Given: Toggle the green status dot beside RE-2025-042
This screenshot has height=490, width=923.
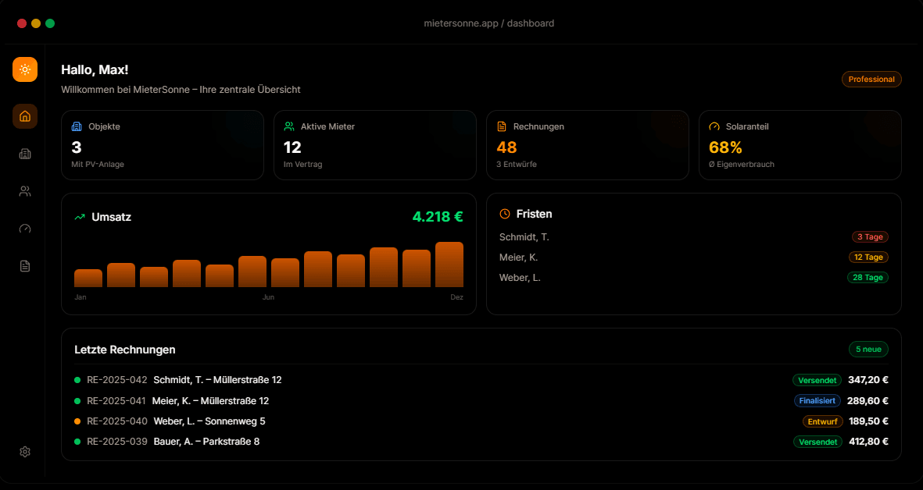Looking at the screenshot, I should (77, 380).
